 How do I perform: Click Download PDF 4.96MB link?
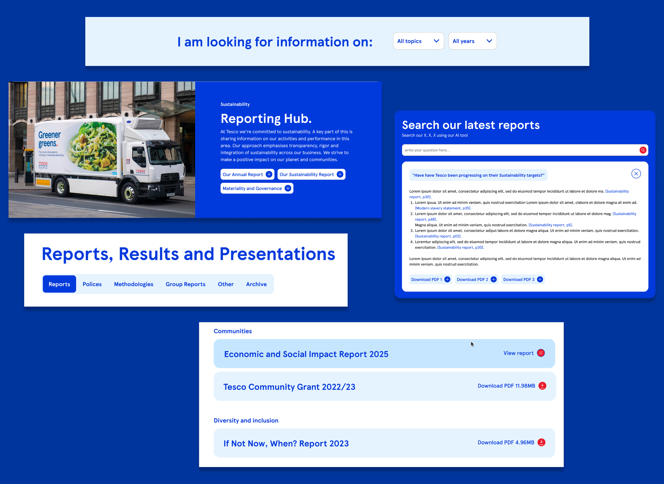coord(506,442)
